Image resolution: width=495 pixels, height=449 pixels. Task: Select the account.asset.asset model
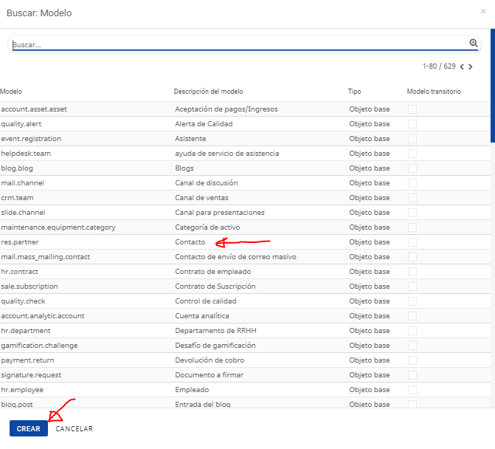[x=34, y=109]
